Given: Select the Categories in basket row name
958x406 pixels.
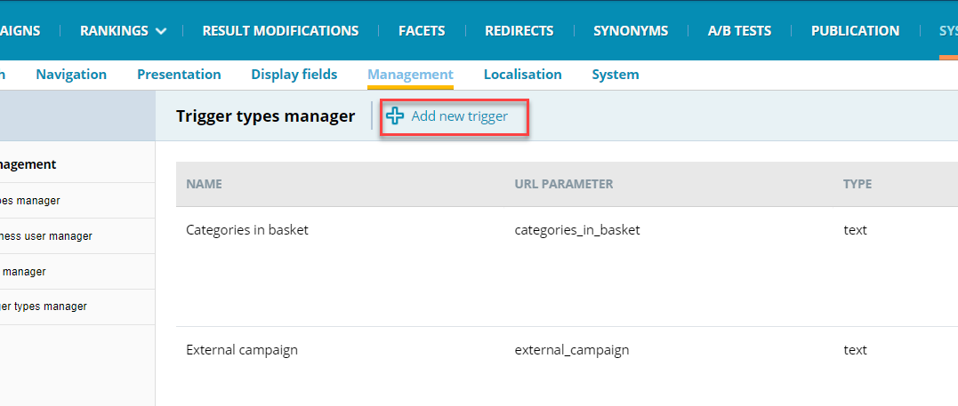Looking at the screenshot, I should (x=247, y=230).
